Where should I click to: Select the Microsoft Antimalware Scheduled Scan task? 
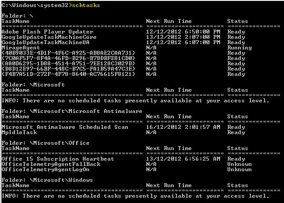(65, 127)
